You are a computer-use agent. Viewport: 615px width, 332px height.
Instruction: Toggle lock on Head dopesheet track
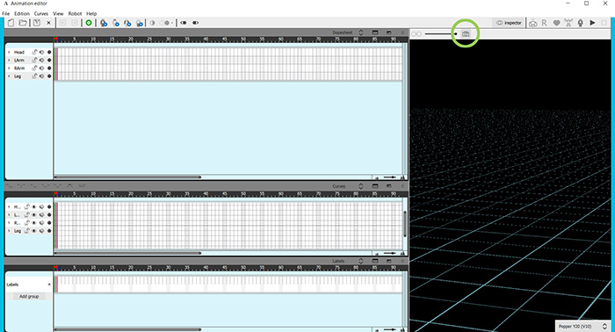34,52
